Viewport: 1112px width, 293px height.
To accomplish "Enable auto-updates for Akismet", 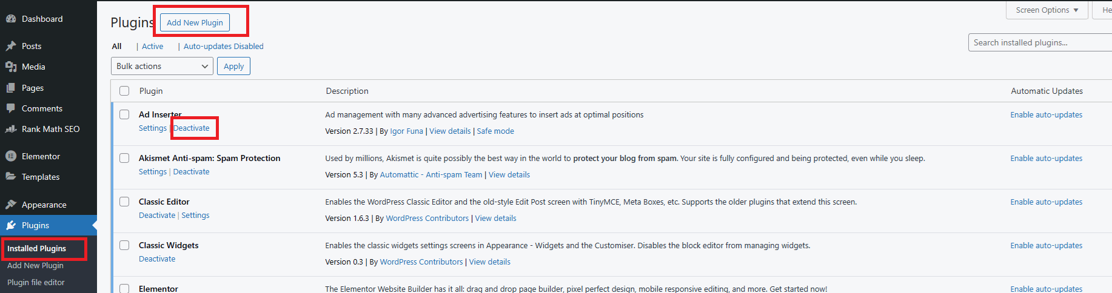I will (x=1046, y=158).
